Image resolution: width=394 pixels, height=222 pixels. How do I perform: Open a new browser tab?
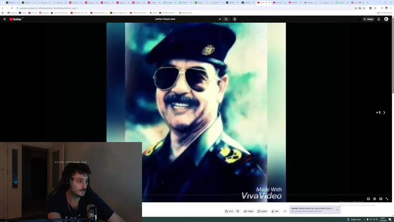[368, 2]
